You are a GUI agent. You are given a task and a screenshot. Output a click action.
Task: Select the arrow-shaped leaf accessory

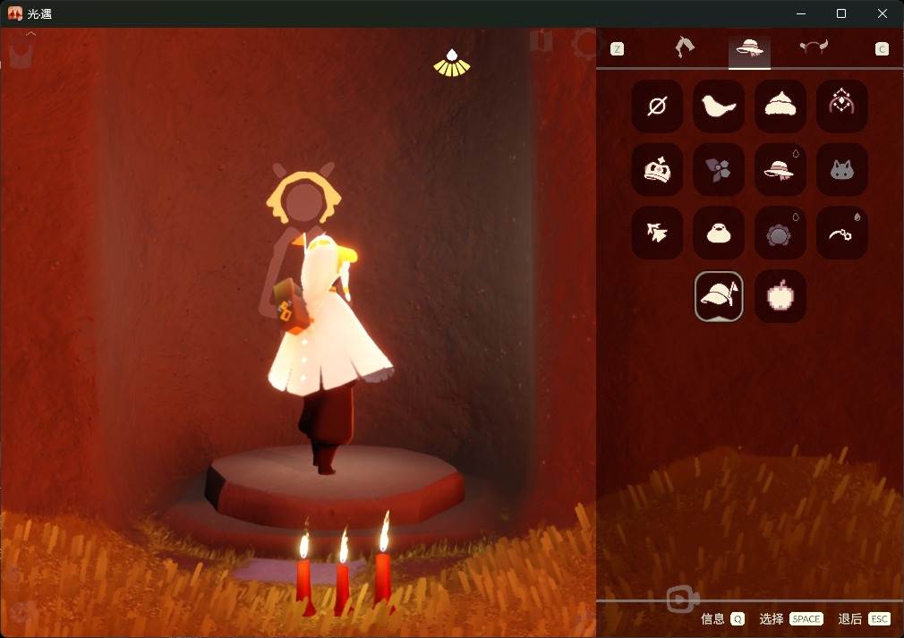[x=657, y=233]
